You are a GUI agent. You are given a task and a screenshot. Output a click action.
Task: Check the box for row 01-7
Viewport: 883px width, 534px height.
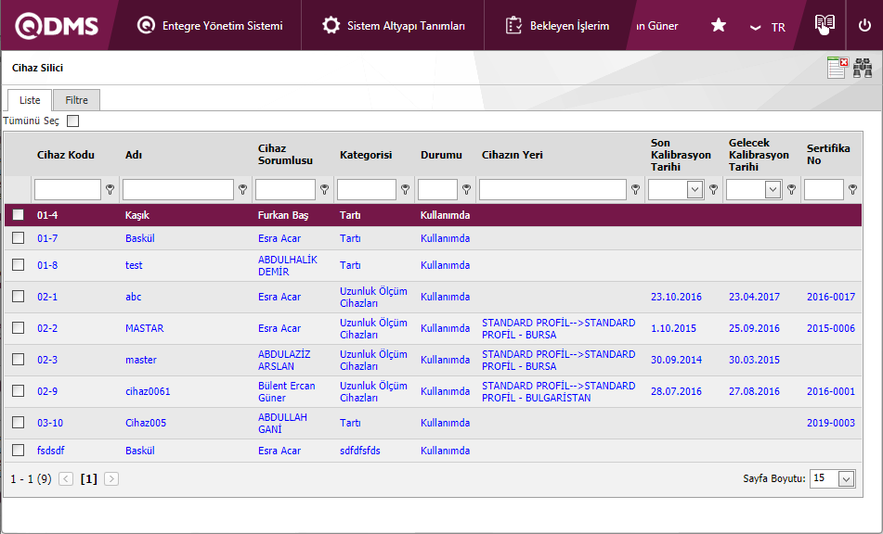(x=19, y=238)
